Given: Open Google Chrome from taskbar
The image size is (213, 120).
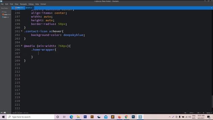Looking at the screenshot, I should [x=126, y=117].
